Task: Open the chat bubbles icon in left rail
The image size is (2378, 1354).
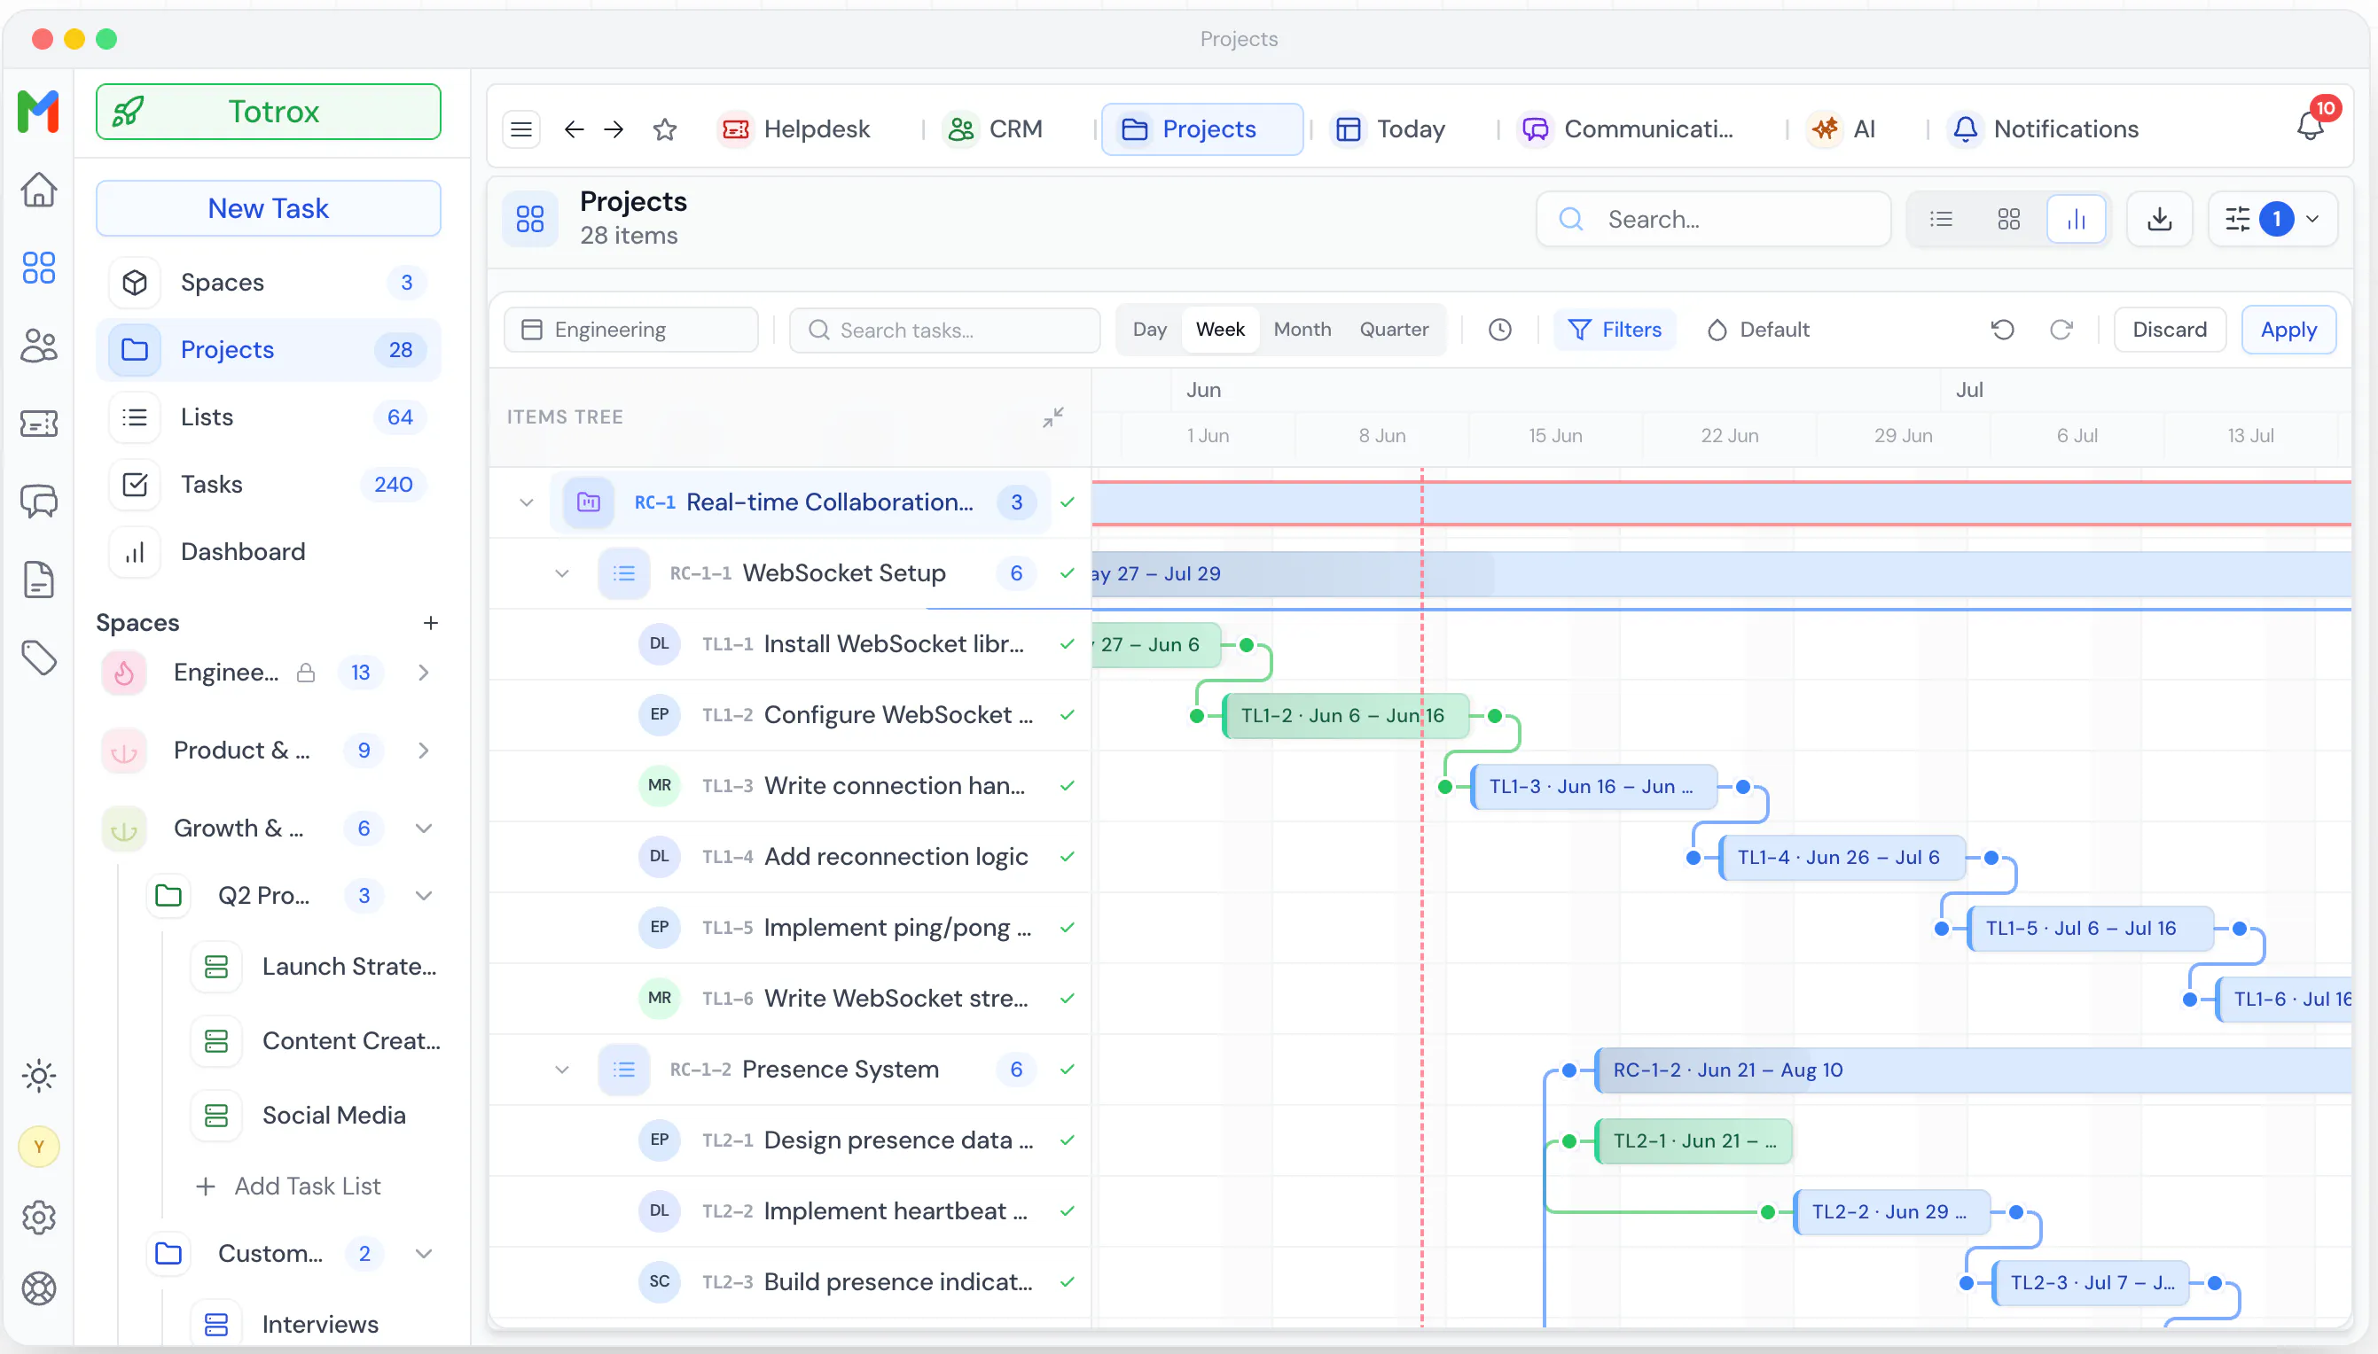Action: (38, 502)
